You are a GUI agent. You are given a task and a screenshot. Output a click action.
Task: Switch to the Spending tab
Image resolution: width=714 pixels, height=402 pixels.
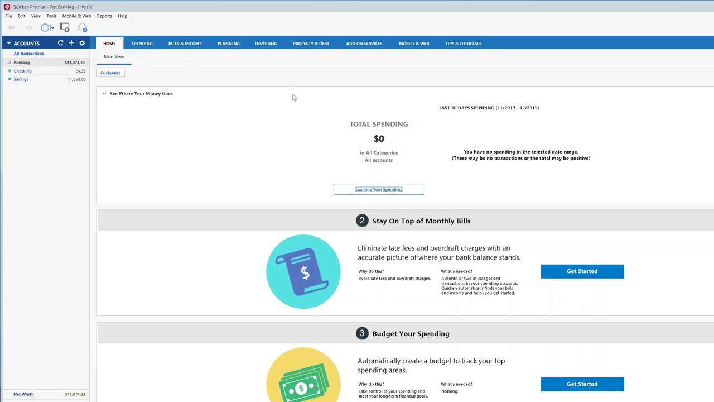click(x=142, y=43)
